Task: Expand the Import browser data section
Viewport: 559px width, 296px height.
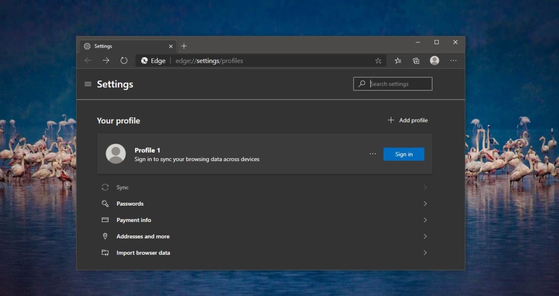Action: (425, 252)
